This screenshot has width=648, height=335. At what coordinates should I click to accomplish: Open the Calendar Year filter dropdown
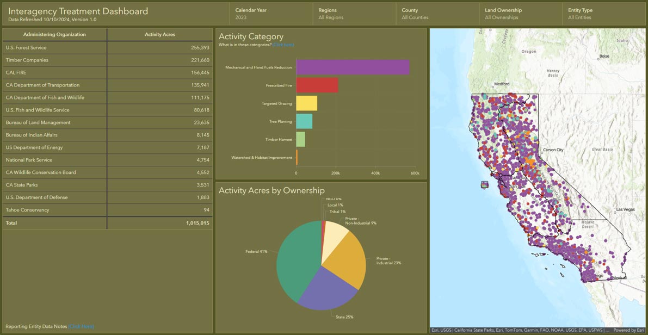pos(271,14)
